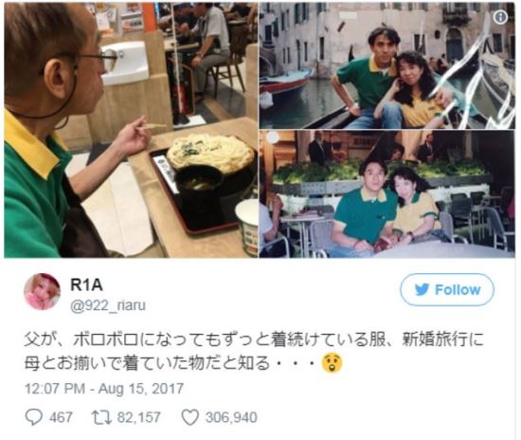Click the surprised face emoji
The image size is (521, 440).
coord(332,363)
